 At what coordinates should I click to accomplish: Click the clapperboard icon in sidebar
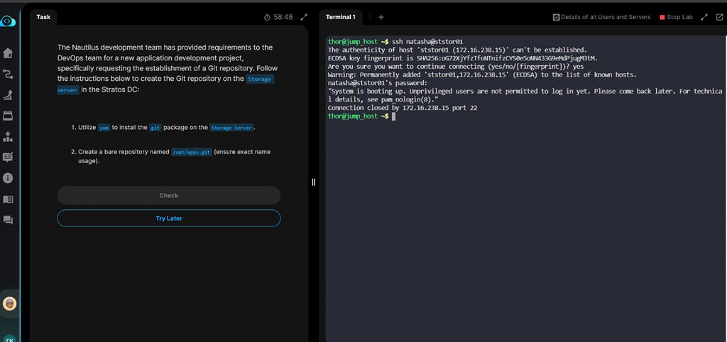pos(9,115)
